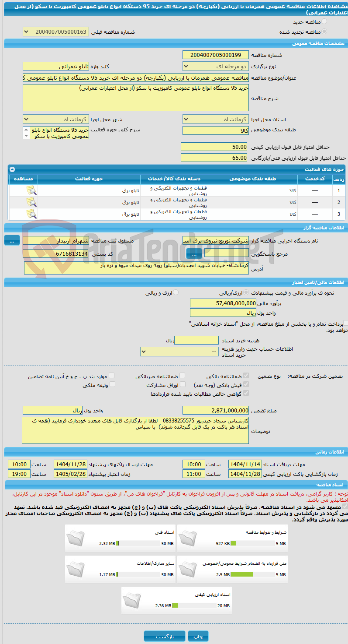Image resolution: width=348 pixels, height=644 pixels.
Task: Click the بازگشت button
Action: coord(165,637)
